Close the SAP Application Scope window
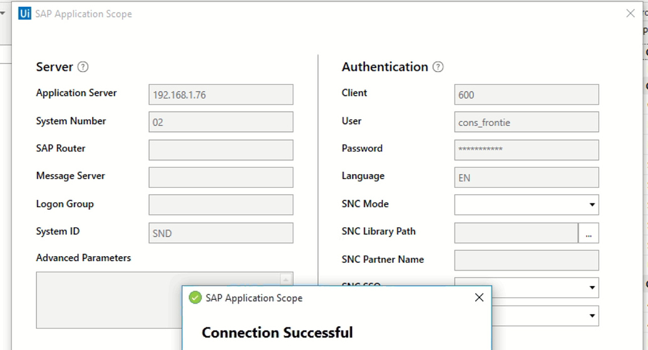The height and width of the screenshot is (350, 648). coord(630,13)
